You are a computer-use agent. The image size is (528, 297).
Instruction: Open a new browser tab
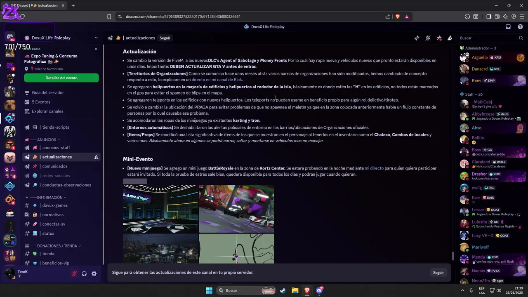click(73, 5)
